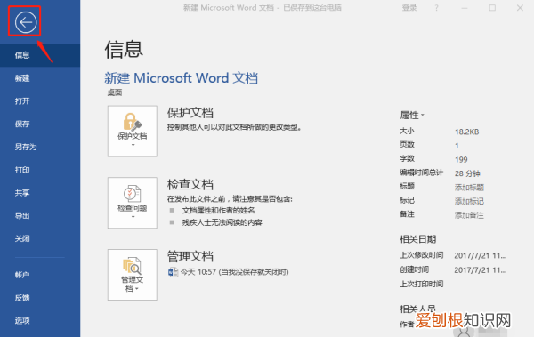534x337 pixels.
Task: Click the 上次打印时间 label
Action: click(421, 284)
